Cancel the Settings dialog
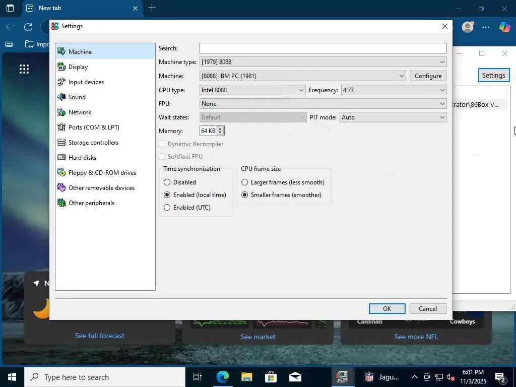This screenshot has height=387, width=516. click(x=428, y=308)
